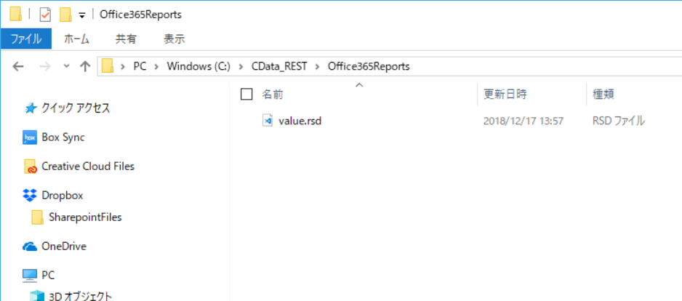682x301 pixels.
Task: Click the forward navigation arrow
Action: [45, 67]
